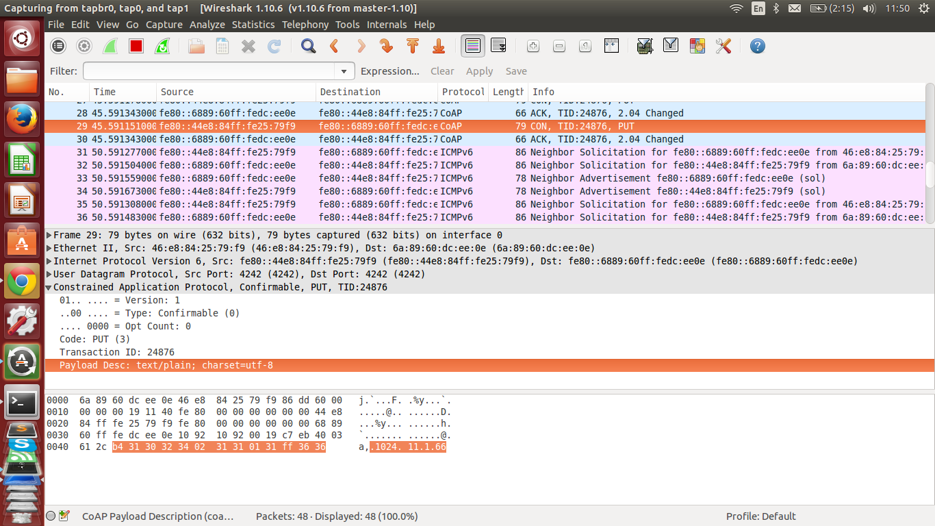Edit capture filters from the toolbar

click(x=645, y=46)
